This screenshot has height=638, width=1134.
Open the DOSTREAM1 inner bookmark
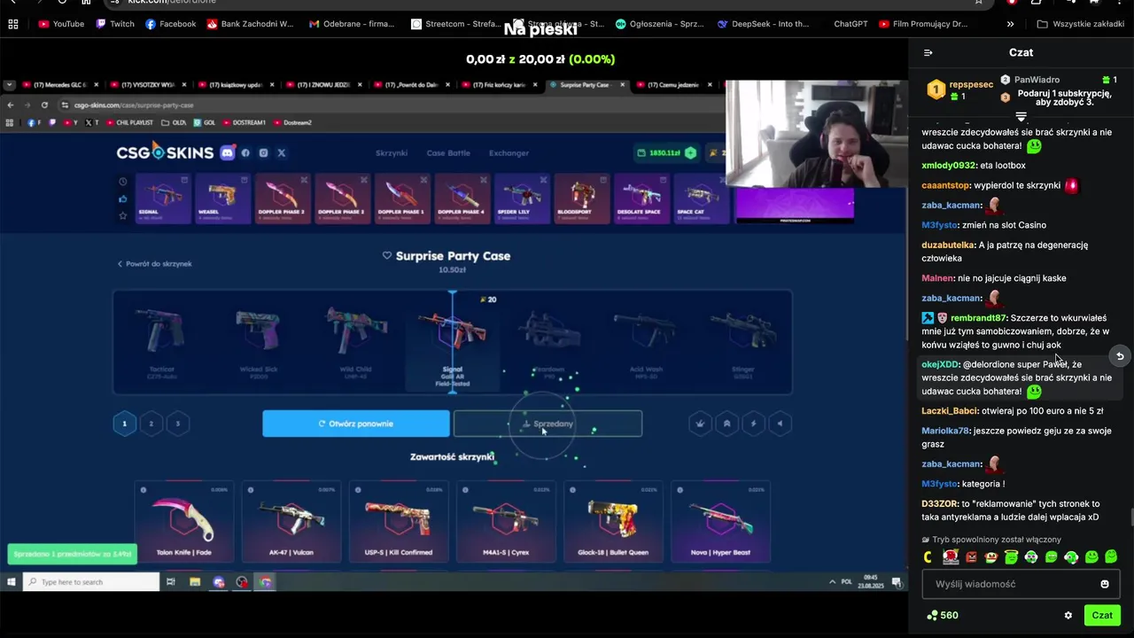coord(243,122)
